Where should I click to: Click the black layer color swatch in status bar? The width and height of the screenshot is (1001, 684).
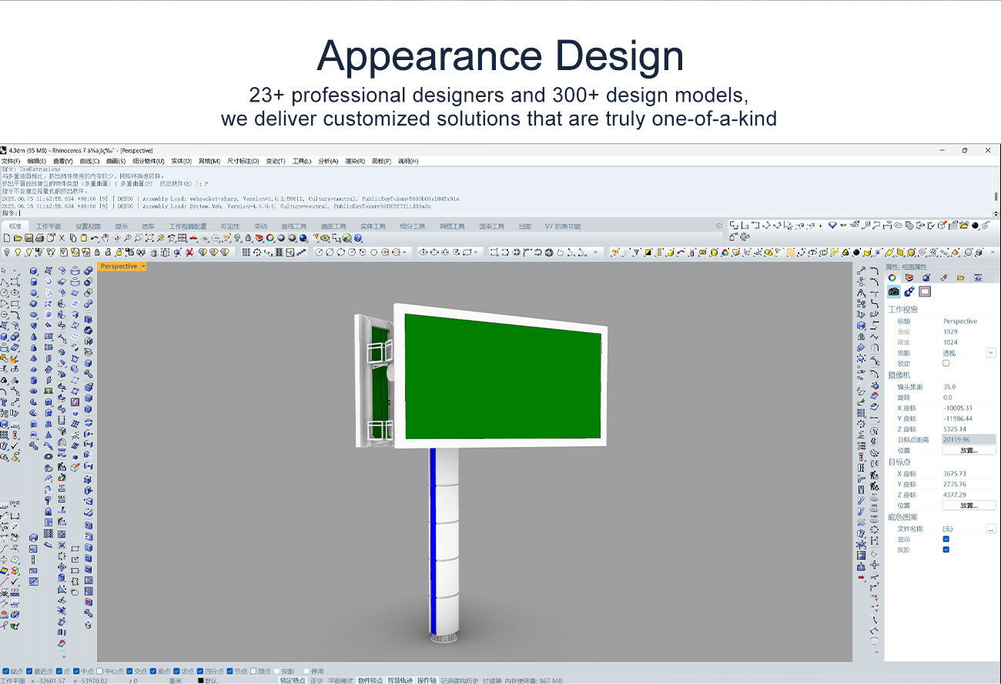click(201, 681)
